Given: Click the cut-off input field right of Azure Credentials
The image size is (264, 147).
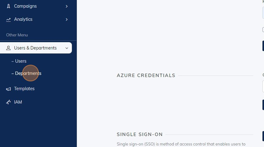Looking at the screenshot, I should coord(263,86).
